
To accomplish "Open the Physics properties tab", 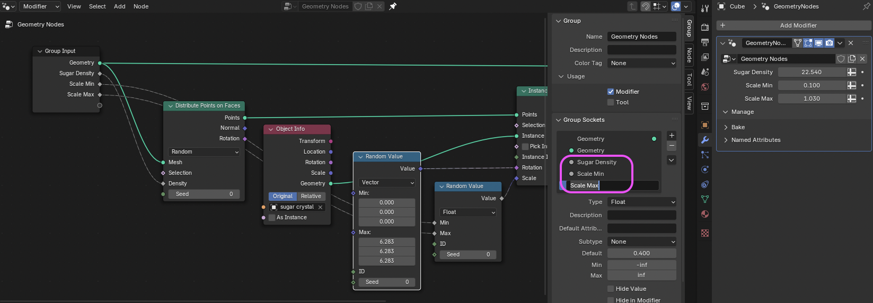I will point(704,170).
